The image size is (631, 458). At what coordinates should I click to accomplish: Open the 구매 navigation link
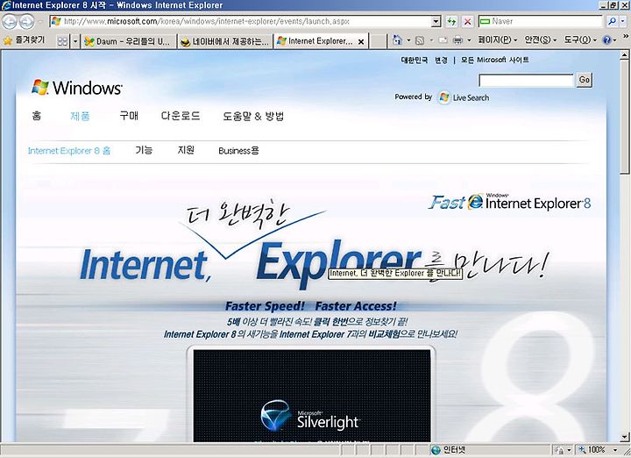(129, 116)
